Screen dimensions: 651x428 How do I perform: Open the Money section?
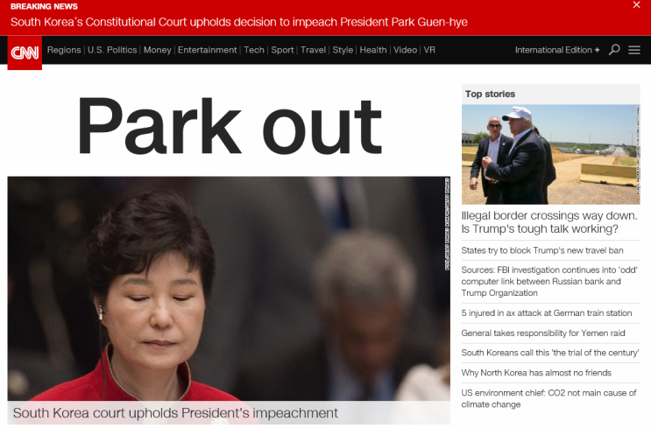pyautogui.click(x=158, y=50)
